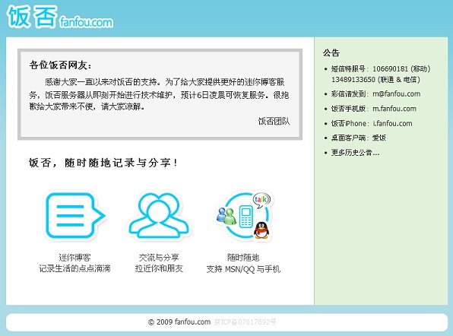Click number 13489133650 (联通 & 电信)
The width and height of the screenshot is (453, 336).
[375, 80]
